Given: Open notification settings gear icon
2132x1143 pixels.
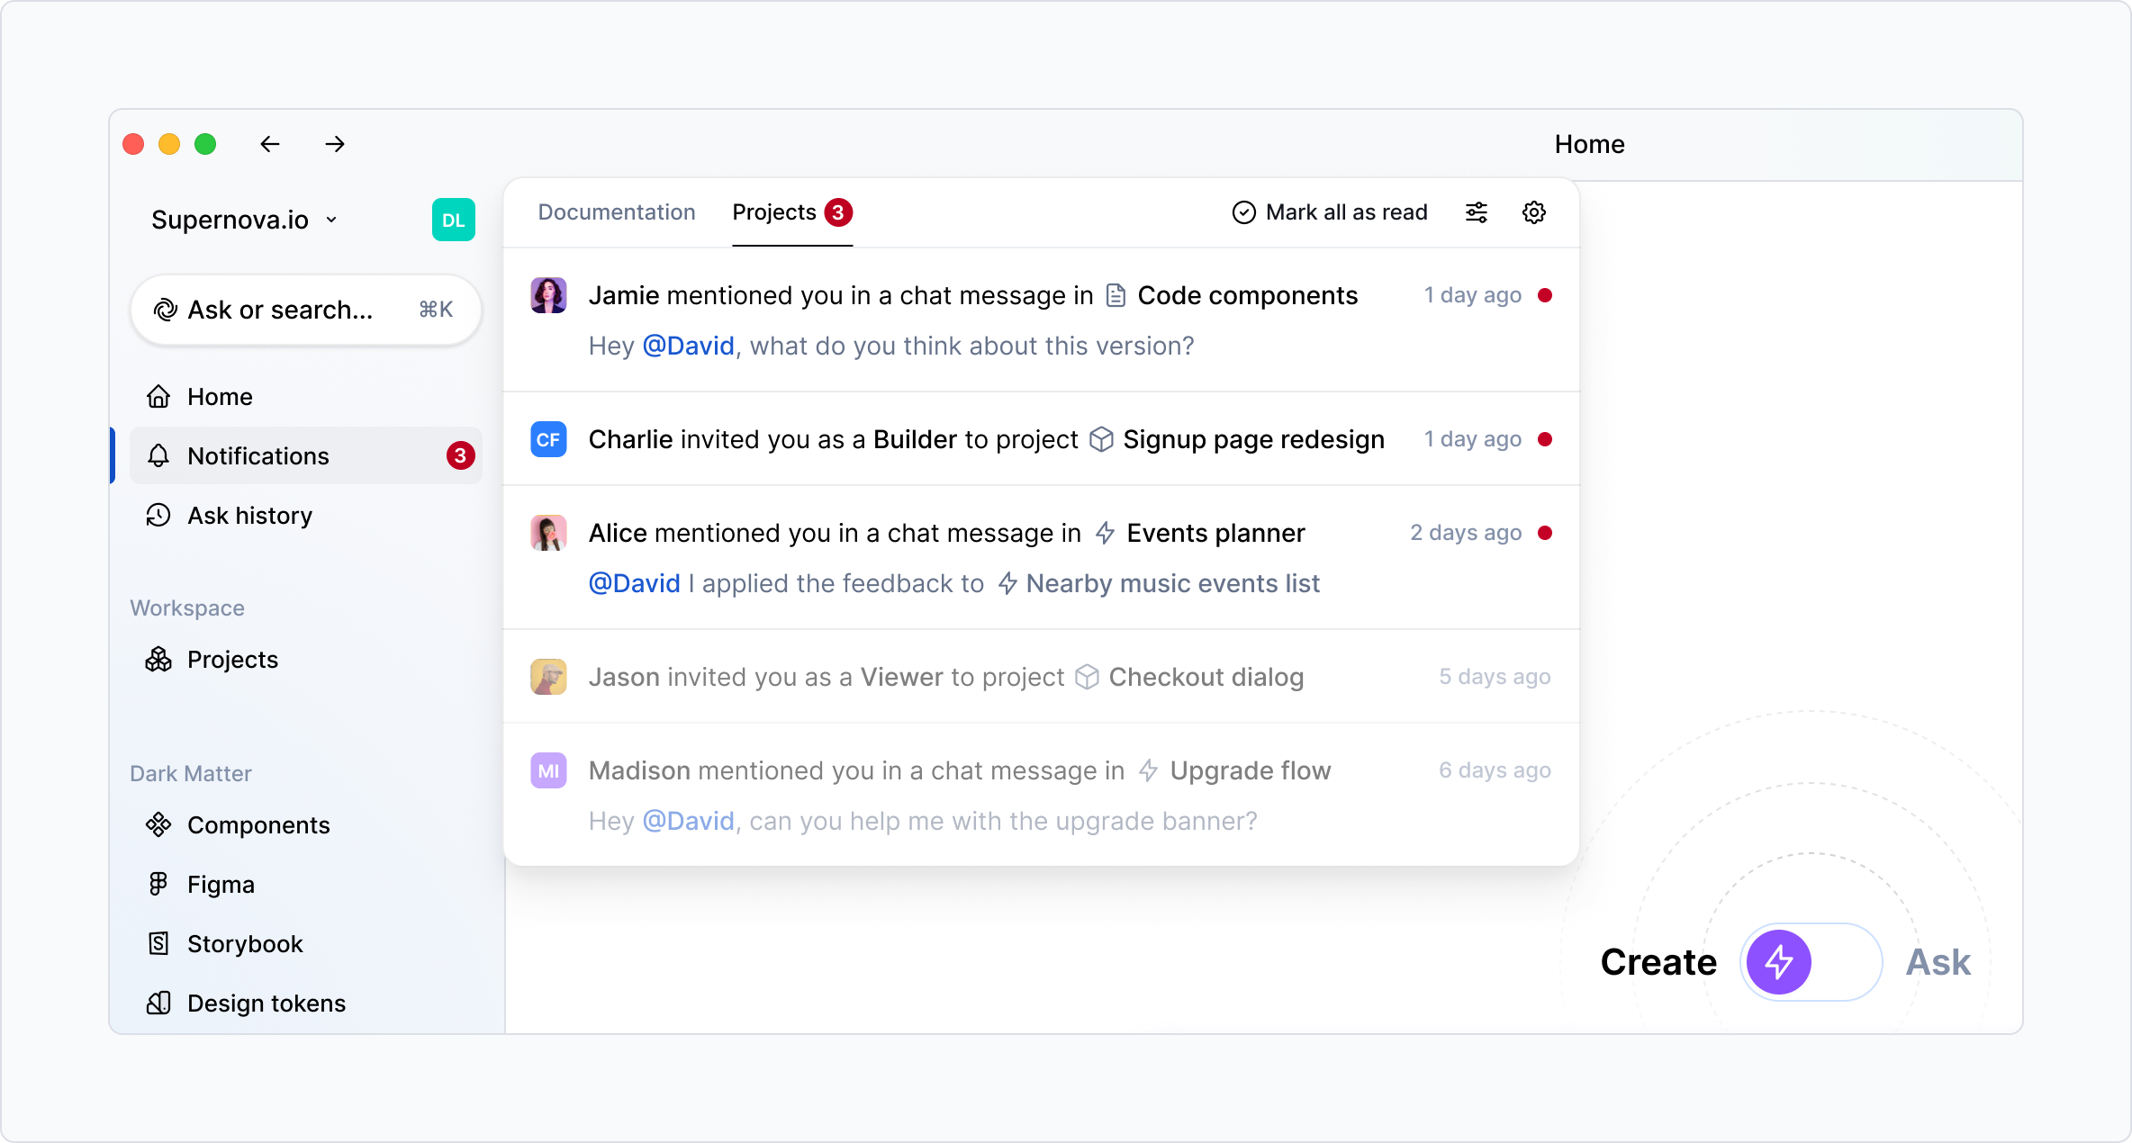Looking at the screenshot, I should coord(1534,212).
